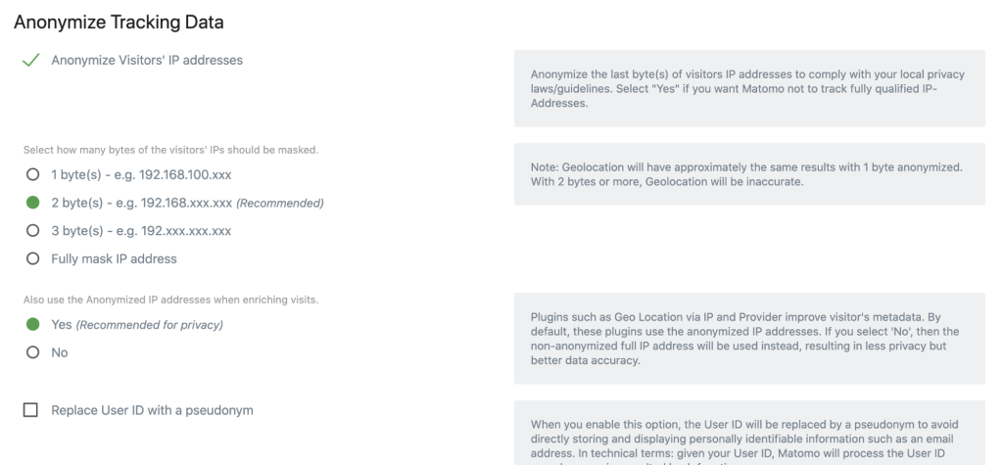Toggle the Anonymize Visitors' IP addresses checkmark
This screenshot has height=465, width=1003.
[31, 61]
